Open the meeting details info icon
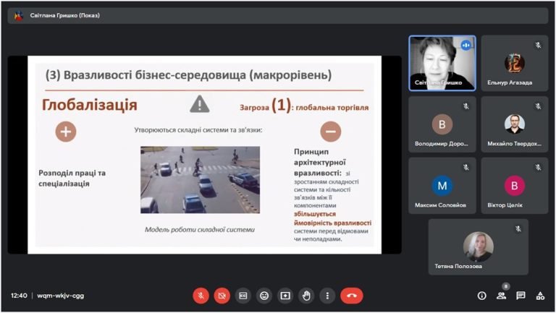This screenshot has width=556, height=313. 482,296
